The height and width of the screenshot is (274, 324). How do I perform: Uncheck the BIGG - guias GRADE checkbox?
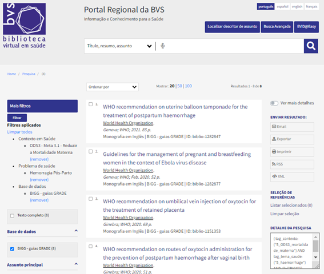coord(12,249)
